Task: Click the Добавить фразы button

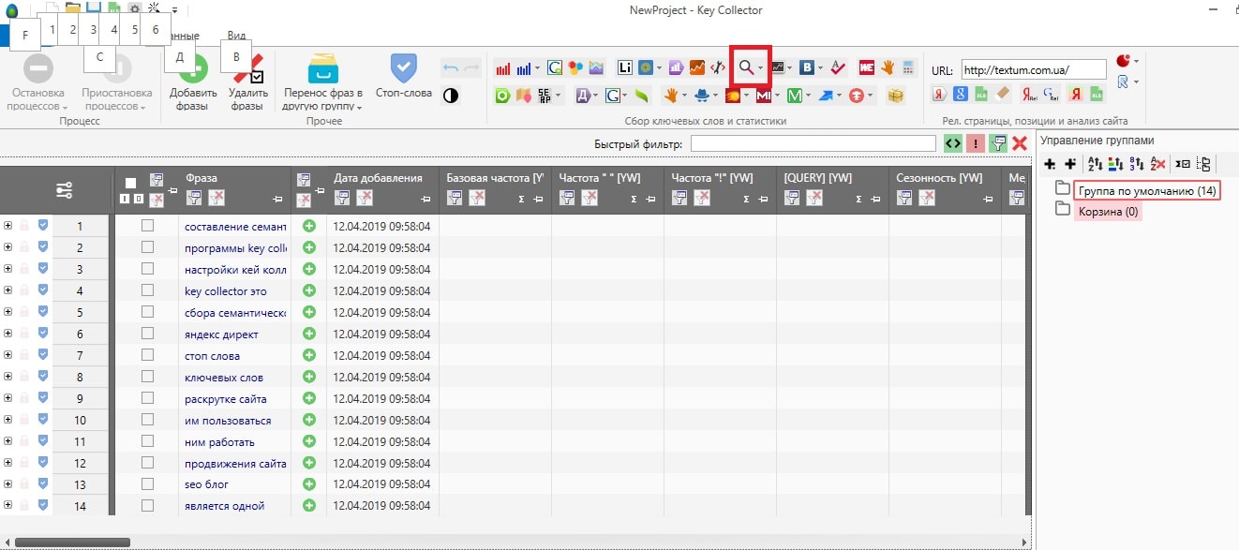Action: pyautogui.click(x=193, y=83)
